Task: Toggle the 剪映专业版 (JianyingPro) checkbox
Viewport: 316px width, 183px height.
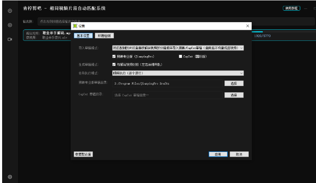Action: coord(114,56)
